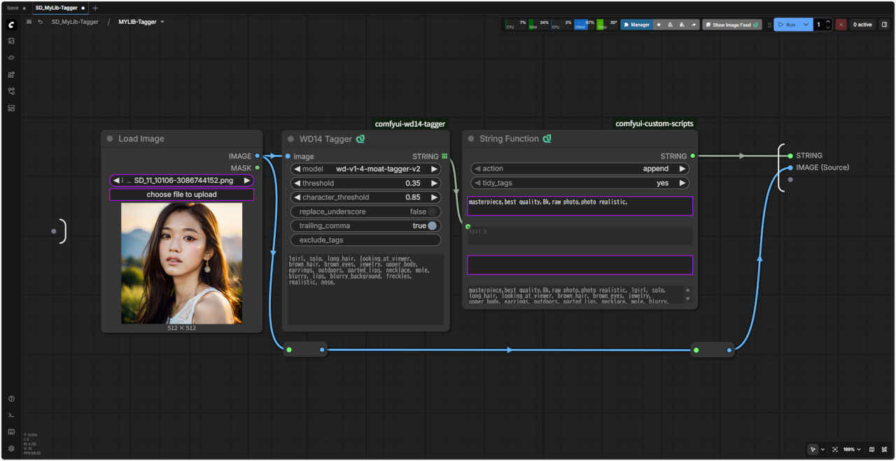
Task: Click the fit view icon bottom right
Action: (x=835, y=449)
